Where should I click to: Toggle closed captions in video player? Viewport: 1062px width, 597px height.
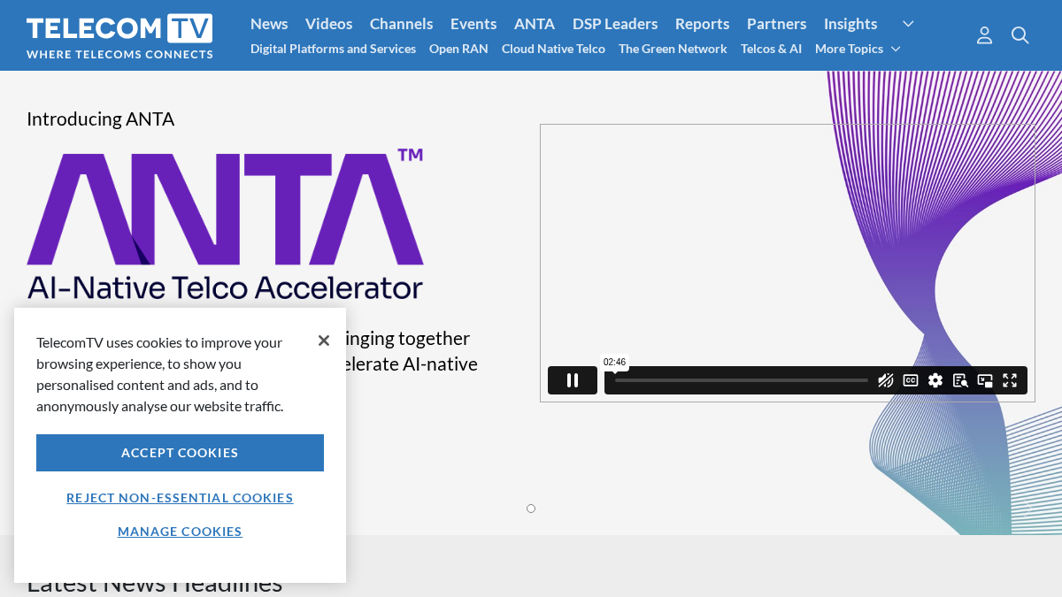pos(911,380)
